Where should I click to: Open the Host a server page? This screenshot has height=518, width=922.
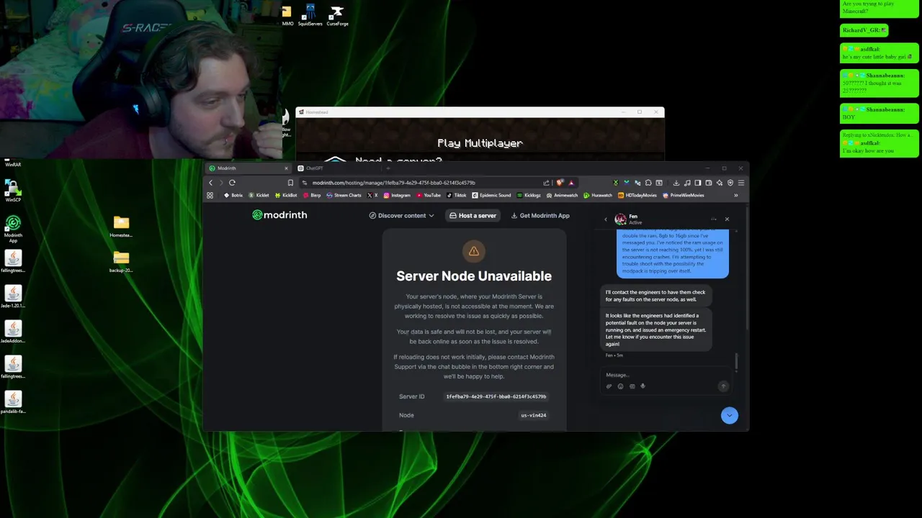coord(473,216)
